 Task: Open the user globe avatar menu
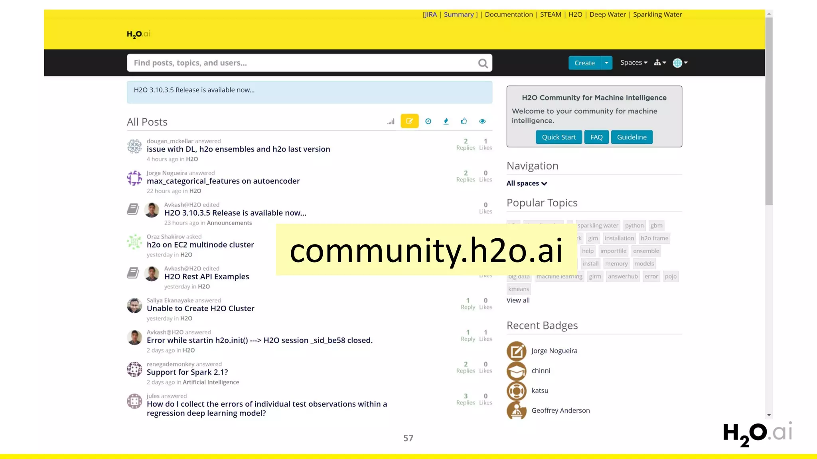680,63
